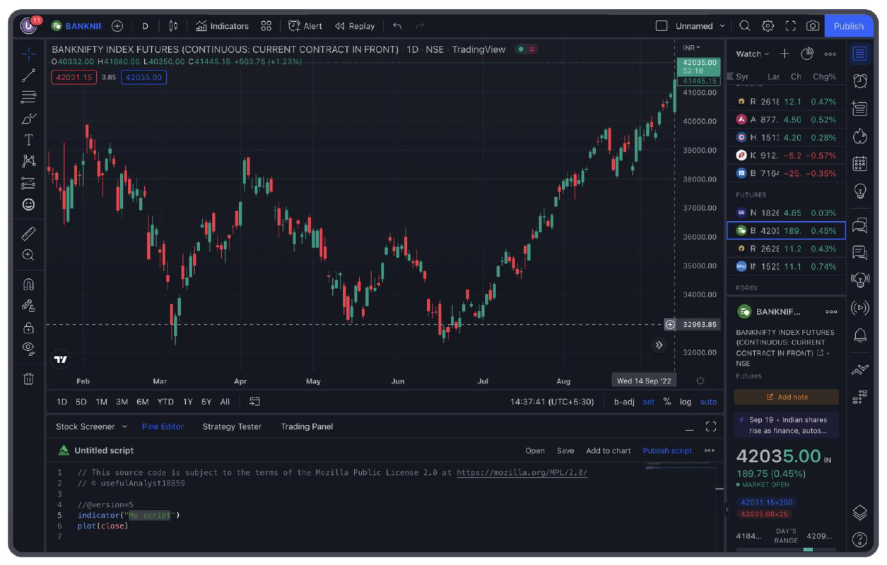Select the Trend Line drawing tool

pyautogui.click(x=28, y=76)
